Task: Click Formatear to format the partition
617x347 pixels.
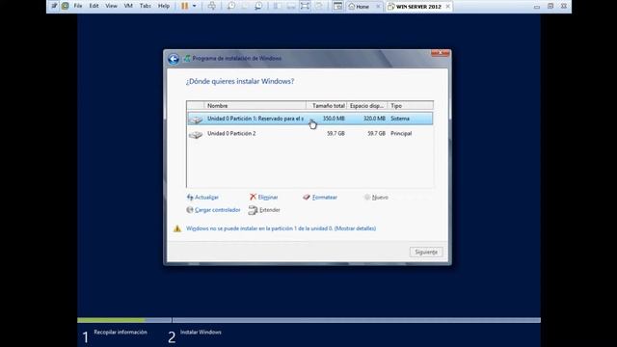Action: [325, 197]
